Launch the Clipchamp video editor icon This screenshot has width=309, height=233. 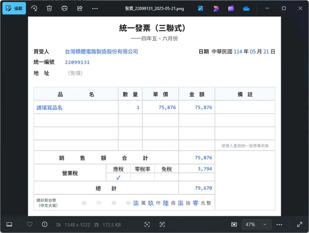point(231,8)
